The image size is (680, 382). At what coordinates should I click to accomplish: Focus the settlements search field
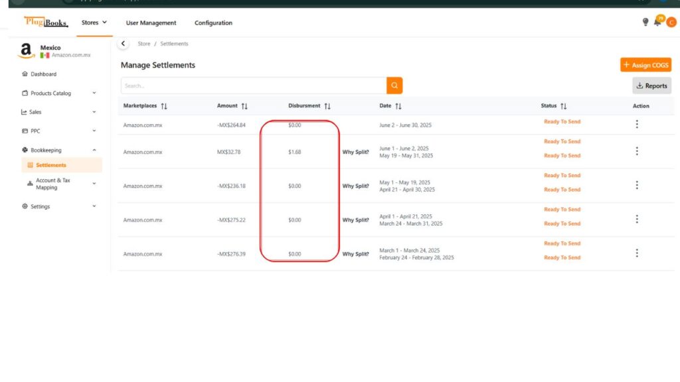254,86
